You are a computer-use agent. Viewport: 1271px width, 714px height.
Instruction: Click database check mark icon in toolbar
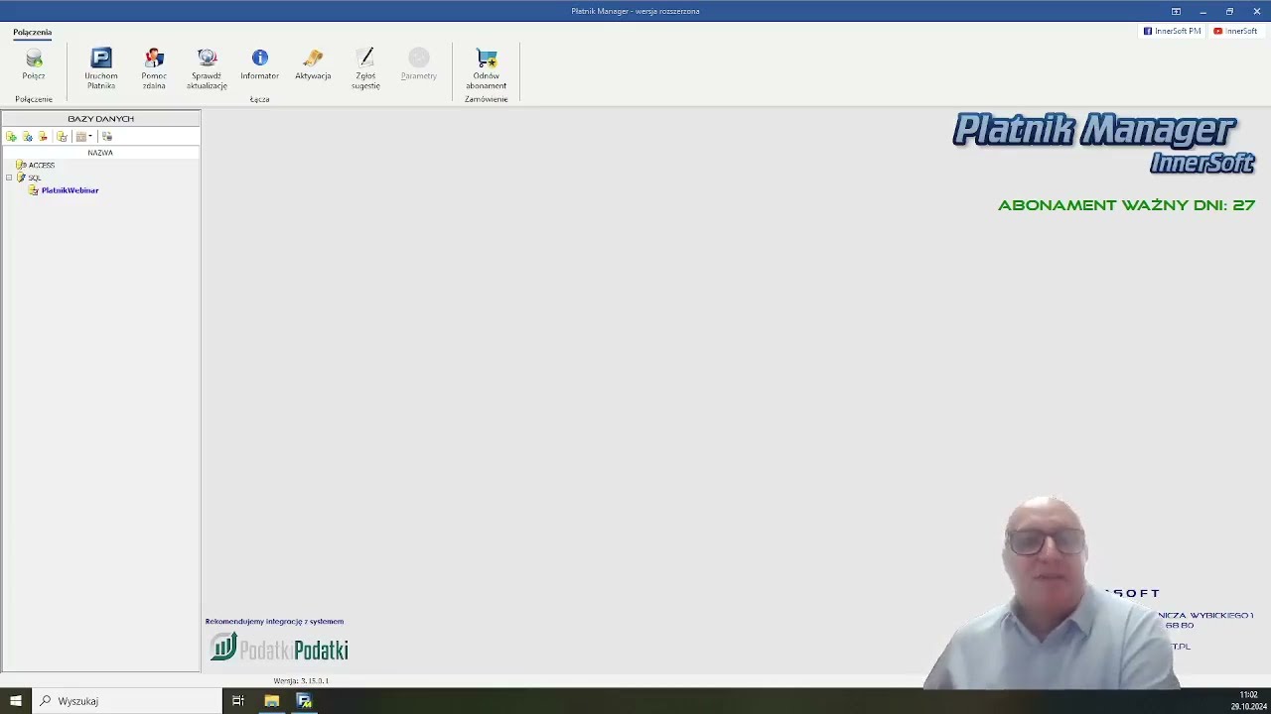click(62, 136)
